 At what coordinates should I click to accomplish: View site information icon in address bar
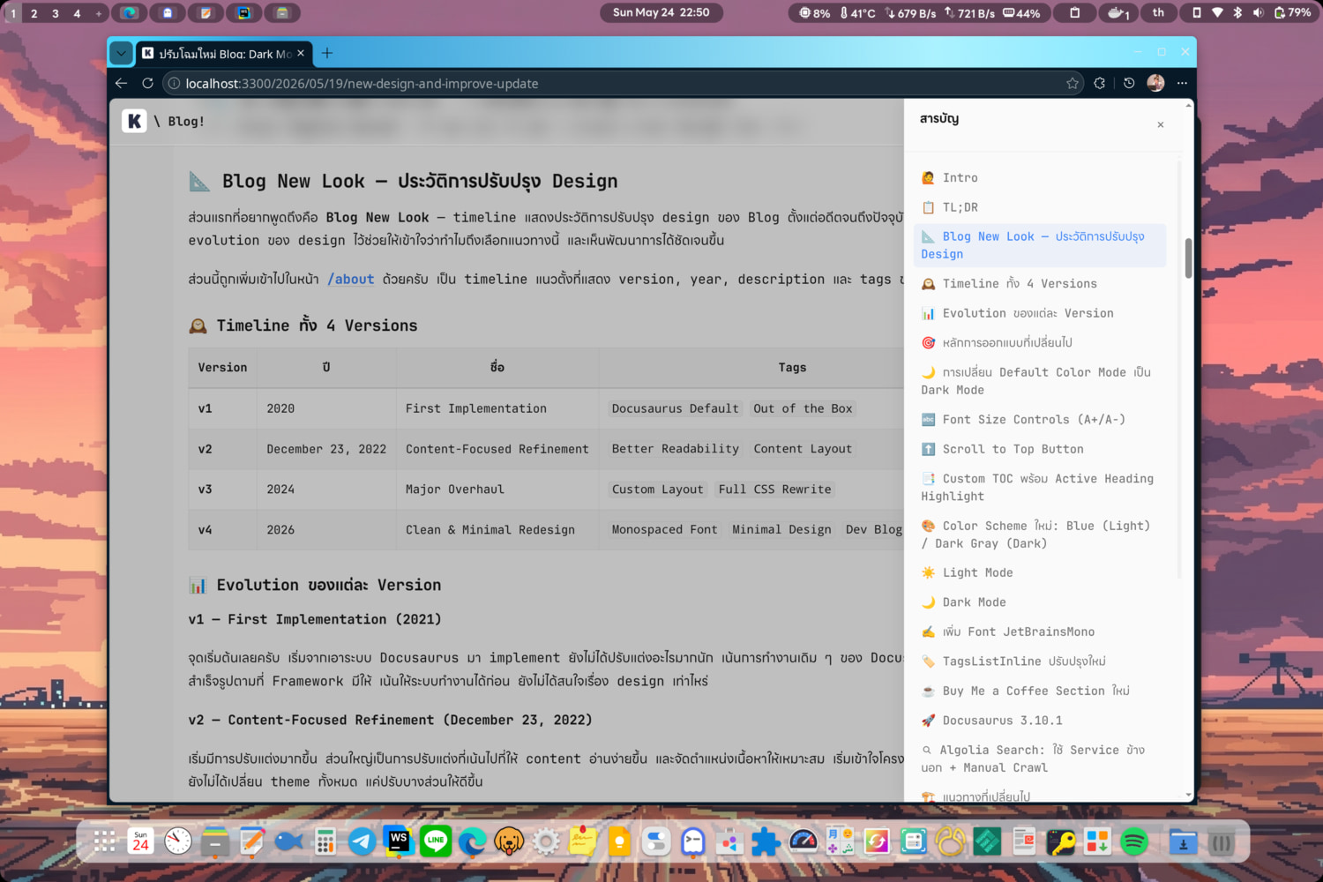(x=175, y=83)
